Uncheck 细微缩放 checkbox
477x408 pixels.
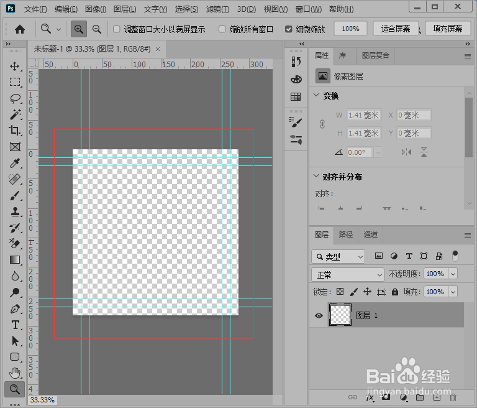[288, 29]
